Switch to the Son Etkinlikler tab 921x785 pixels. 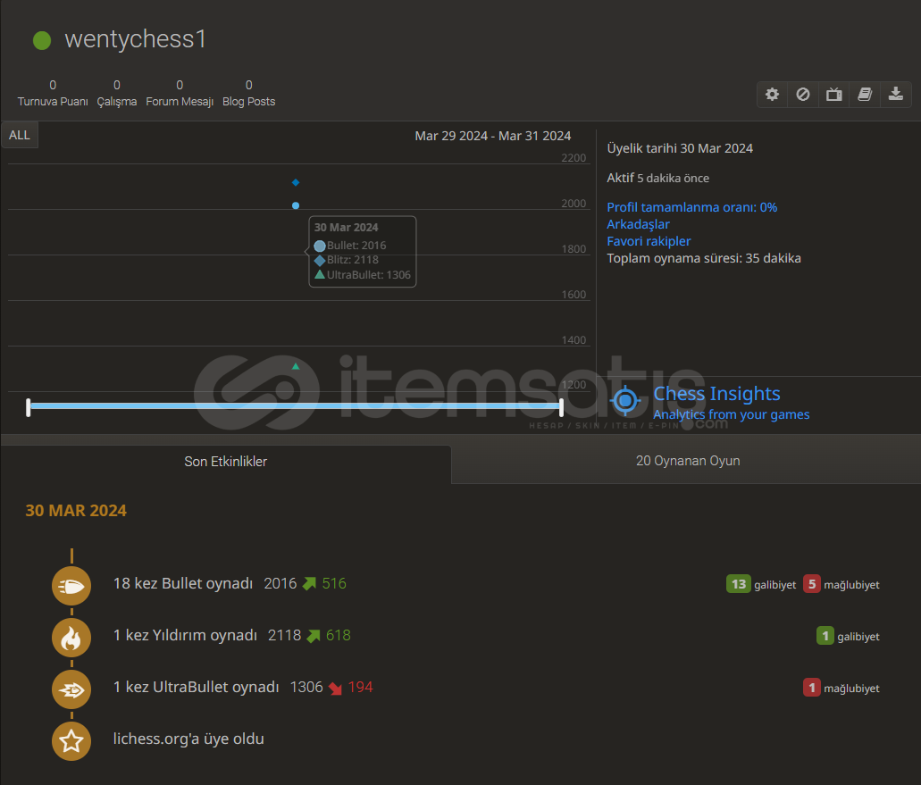click(226, 462)
